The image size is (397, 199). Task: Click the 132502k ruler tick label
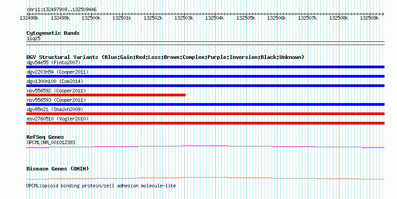click(153, 18)
